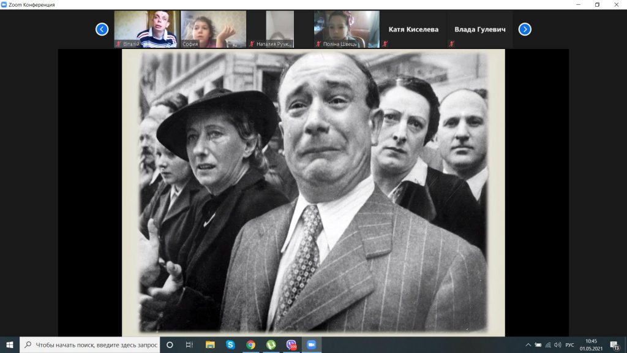Click muted microphone icon on Віталій's tile
The image size is (627, 353).
point(118,44)
